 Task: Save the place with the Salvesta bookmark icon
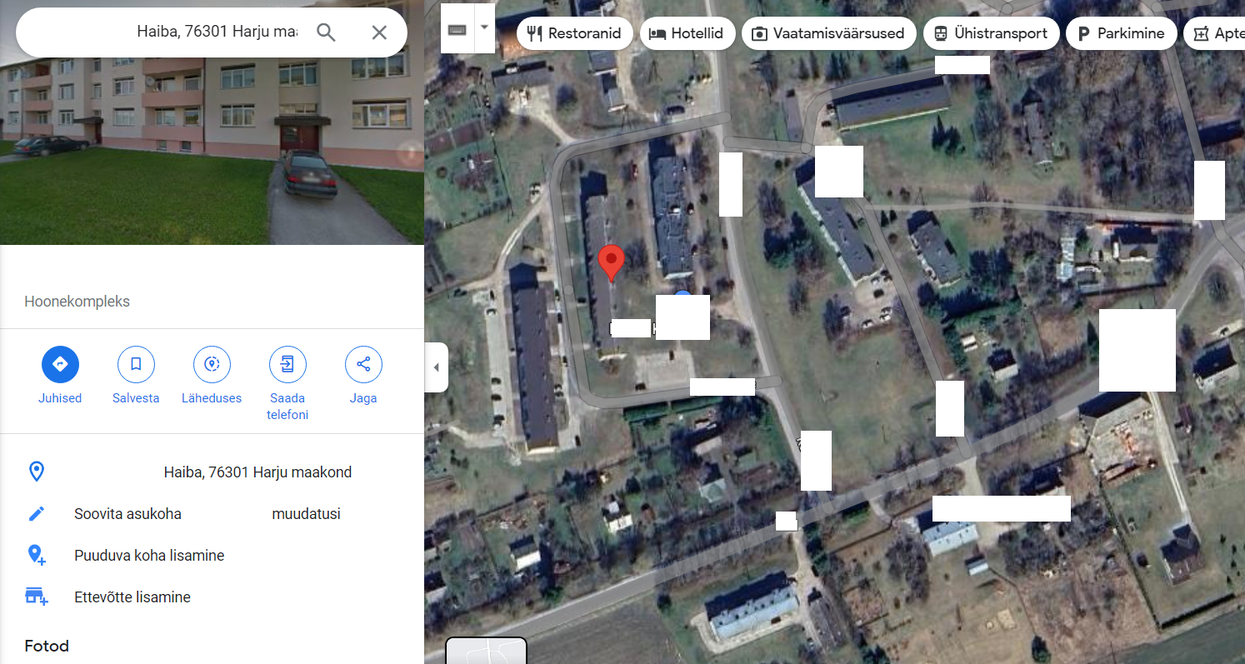(x=136, y=364)
